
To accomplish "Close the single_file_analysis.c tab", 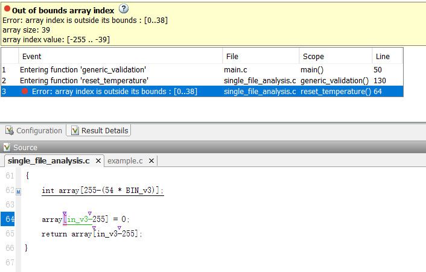I will [x=97, y=160].
